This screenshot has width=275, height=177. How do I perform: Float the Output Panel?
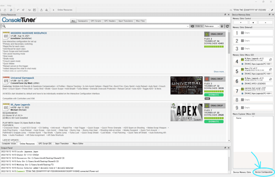[225, 148]
